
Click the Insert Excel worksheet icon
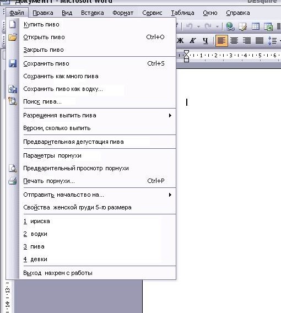tap(268, 26)
